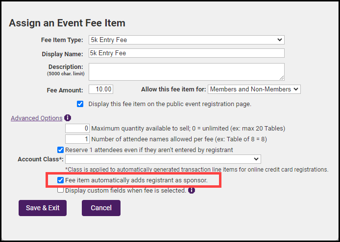Open the Fee Item Type dropdown
This screenshot has height=242, width=340.
point(186,40)
